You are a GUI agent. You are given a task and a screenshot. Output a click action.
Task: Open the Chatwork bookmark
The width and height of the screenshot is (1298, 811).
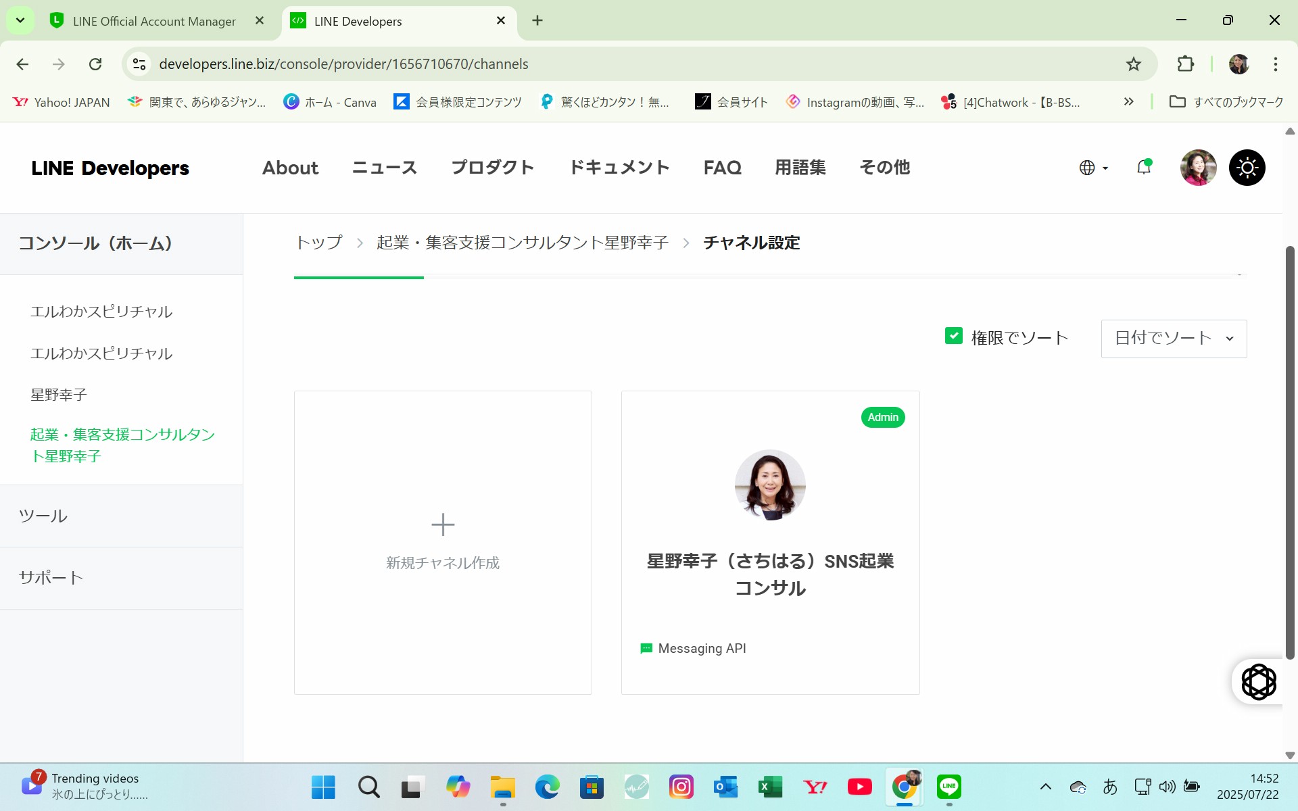1011,102
